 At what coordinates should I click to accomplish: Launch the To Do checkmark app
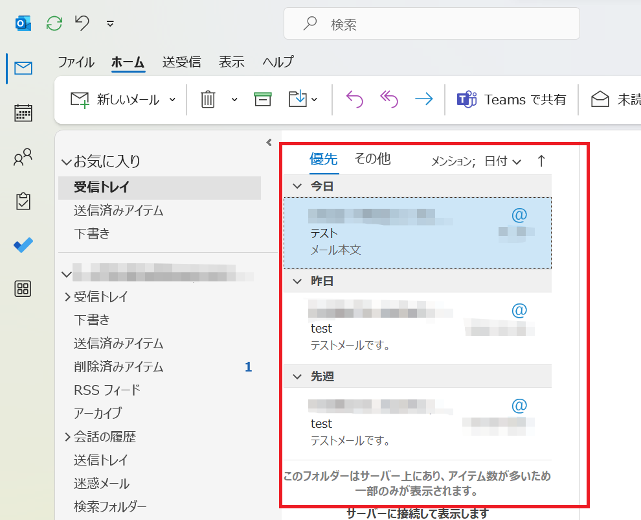click(x=23, y=245)
